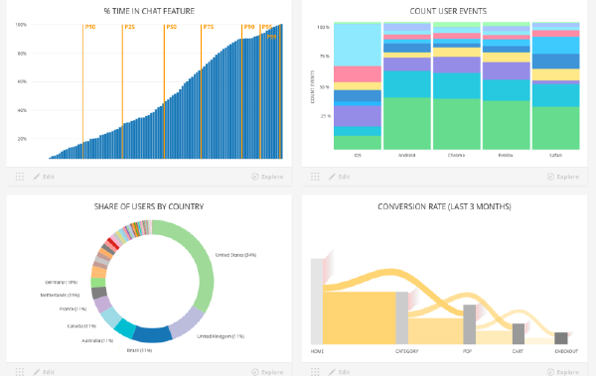The height and width of the screenshot is (376, 596).
Task: Explore the % Time in Chat Feature chart
Action: click(x=267, y=177)
